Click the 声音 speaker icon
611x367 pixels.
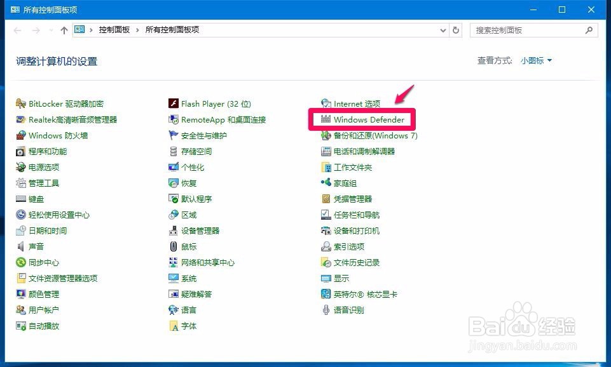(x=20, y=246)
